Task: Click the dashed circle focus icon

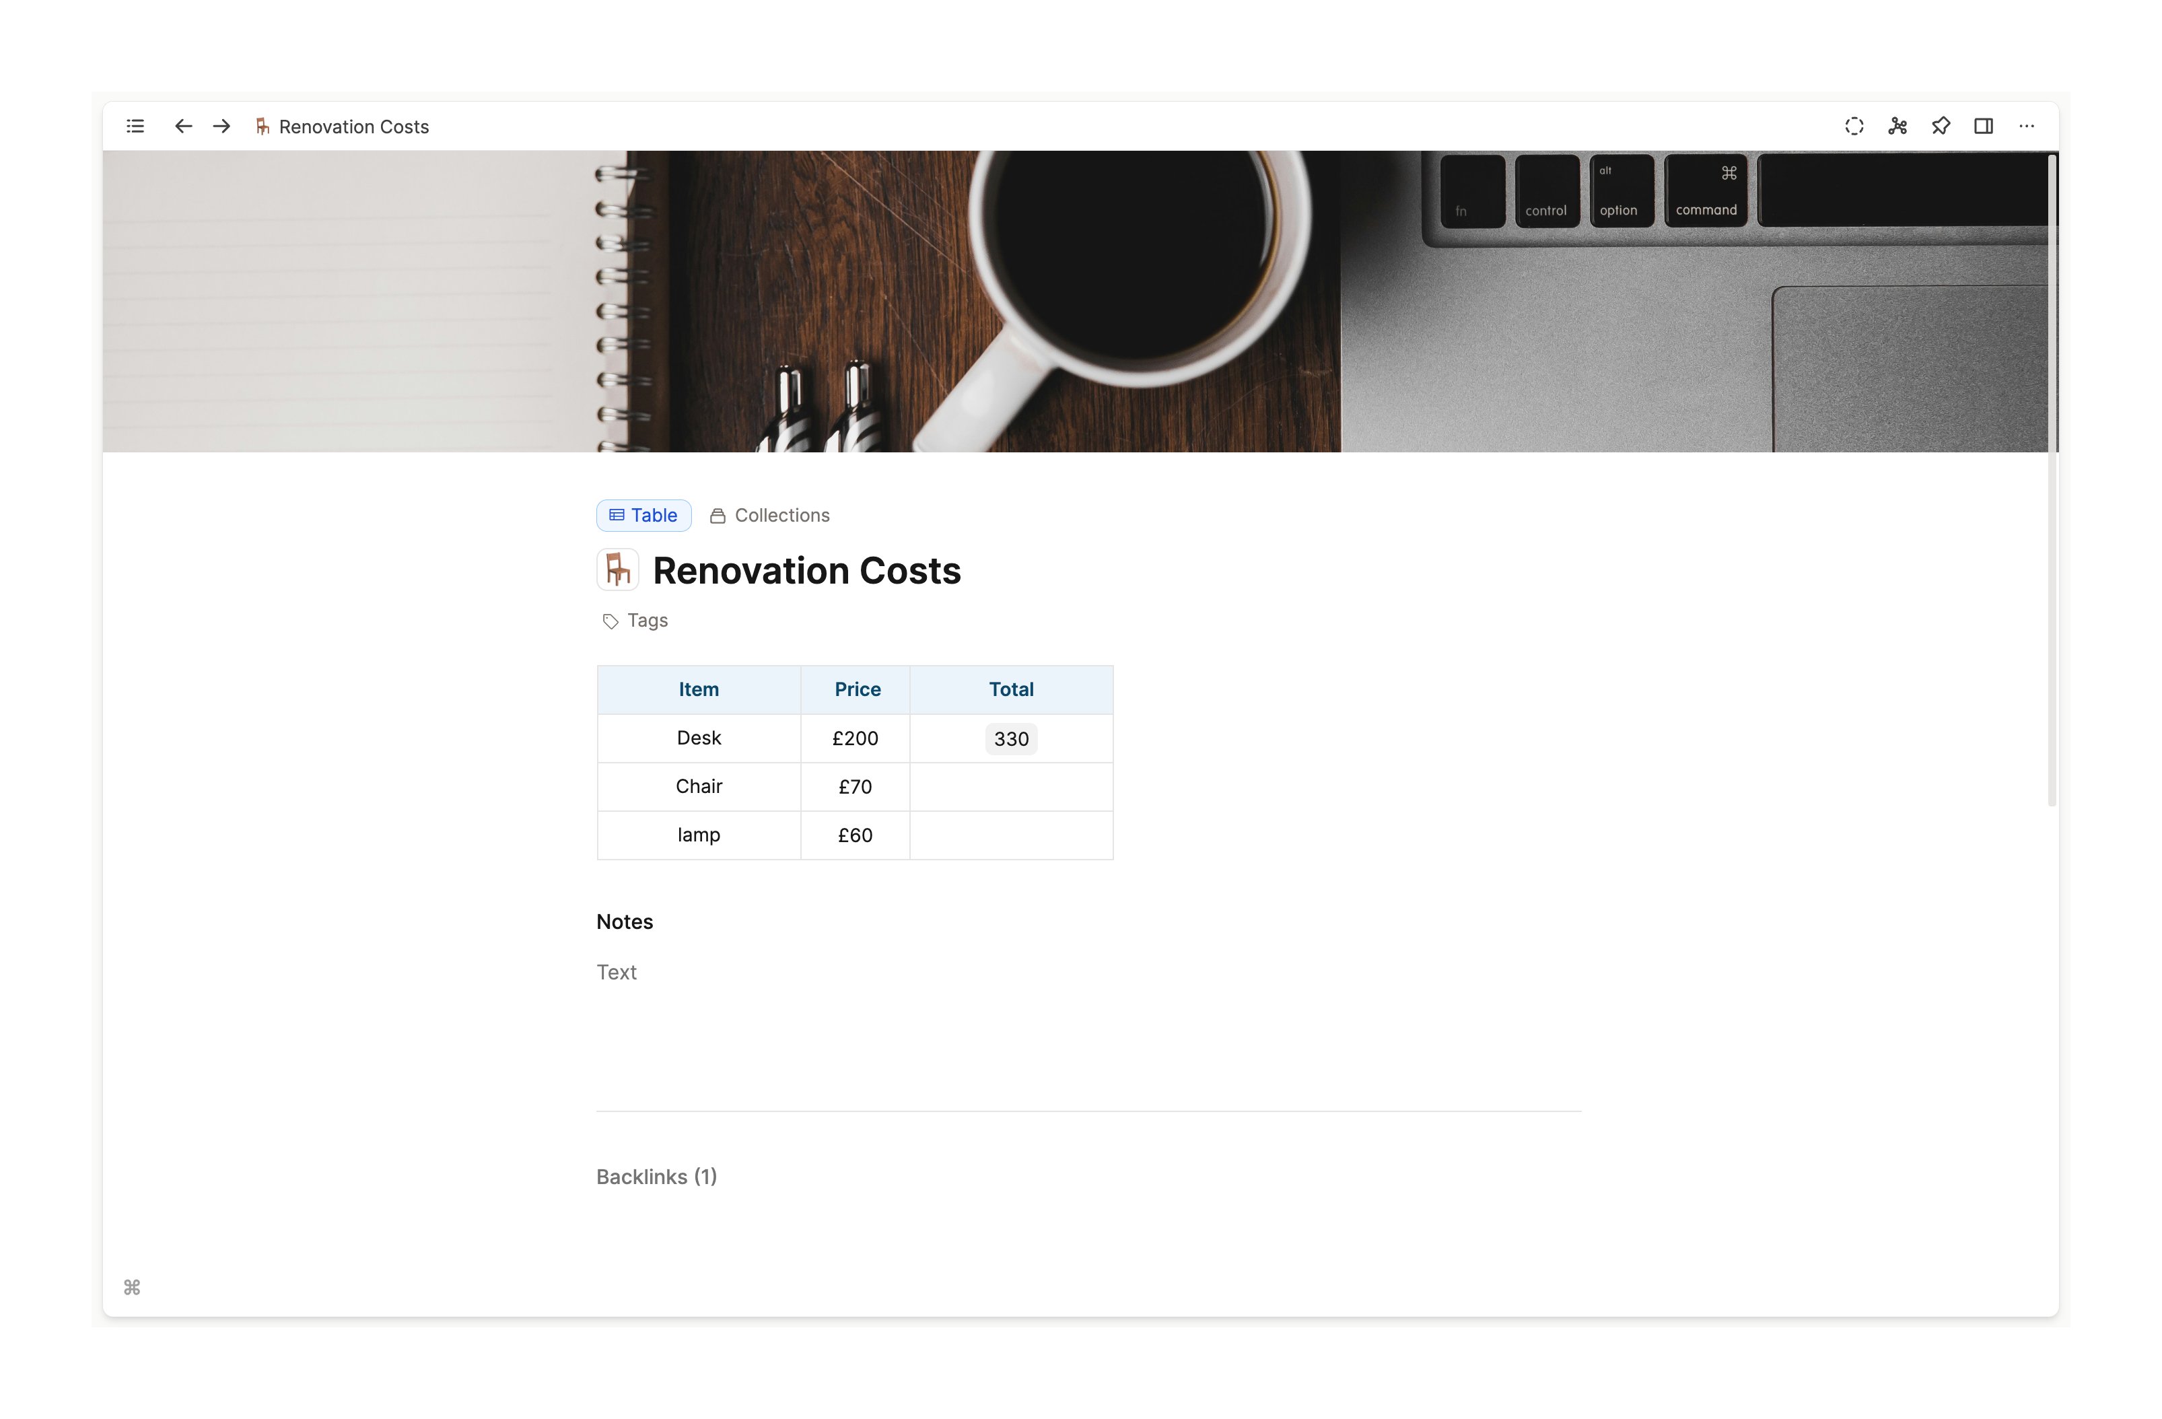Action: coord(1854,127)
